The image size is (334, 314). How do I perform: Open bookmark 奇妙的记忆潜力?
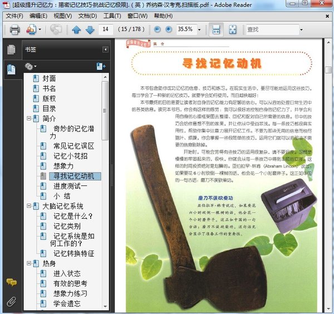pos(72,132)
